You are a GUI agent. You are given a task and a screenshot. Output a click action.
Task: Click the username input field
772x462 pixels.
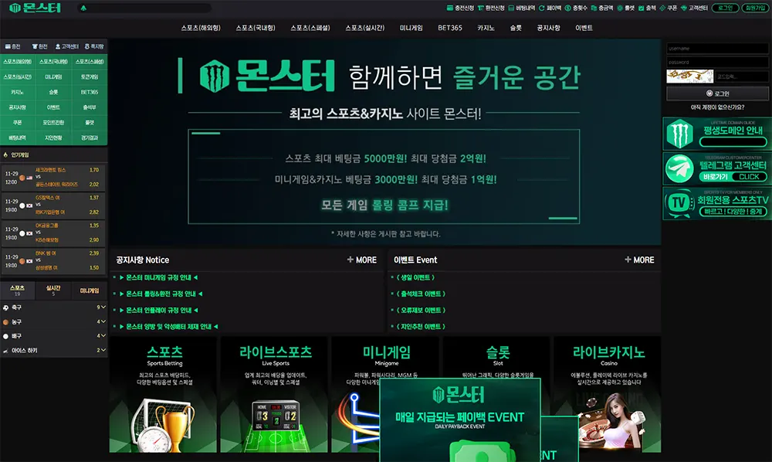(717, 48)
